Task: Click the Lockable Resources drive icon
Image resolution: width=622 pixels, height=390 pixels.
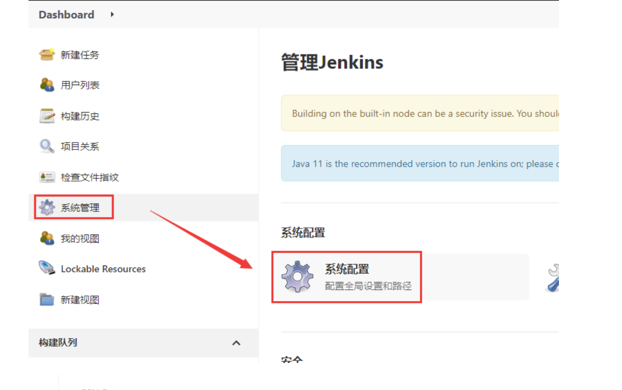Action: (x=47, y=268)
